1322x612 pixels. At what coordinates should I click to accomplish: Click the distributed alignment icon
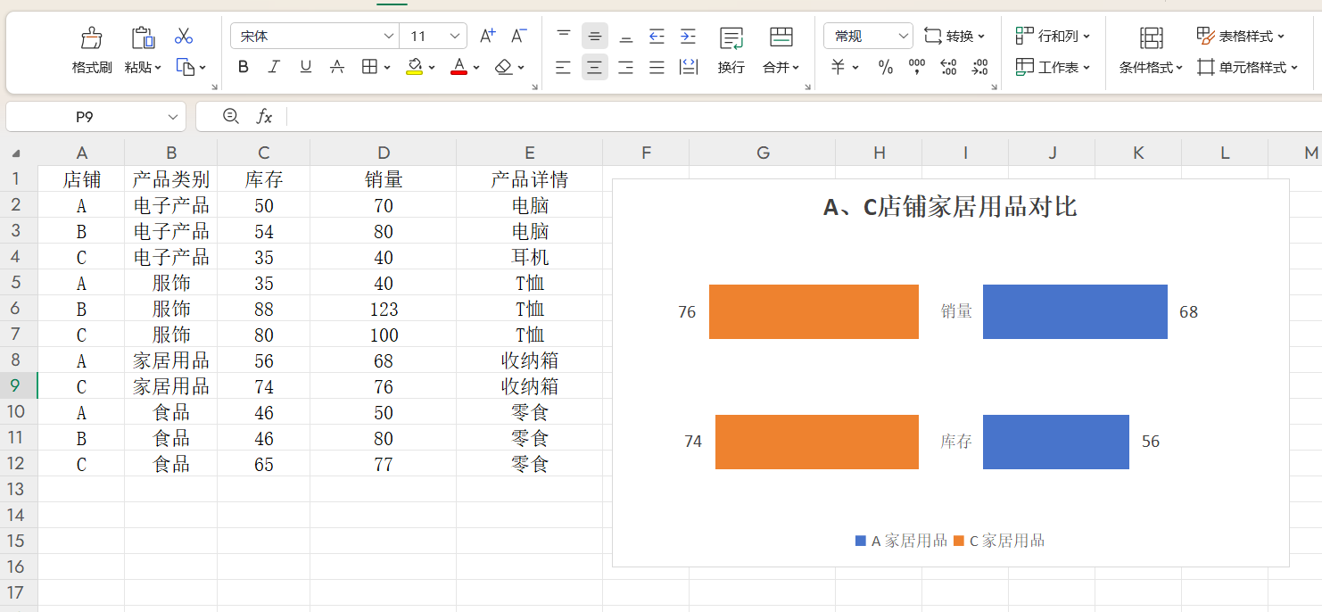[x=689, y=67]
